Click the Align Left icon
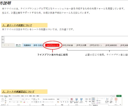Image resolution: width=128 pixels, height=106 pixels. 32,102
